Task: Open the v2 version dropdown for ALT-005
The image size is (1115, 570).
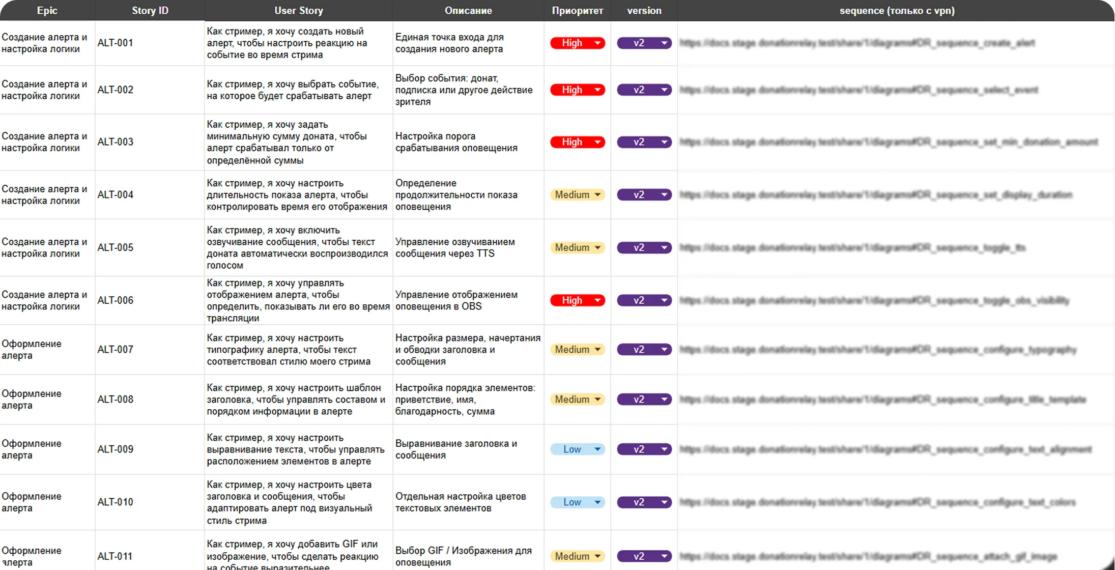Action: click(x=644, y=248)
